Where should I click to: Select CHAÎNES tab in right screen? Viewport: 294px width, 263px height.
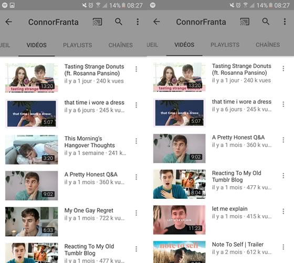tap(268, 45)
